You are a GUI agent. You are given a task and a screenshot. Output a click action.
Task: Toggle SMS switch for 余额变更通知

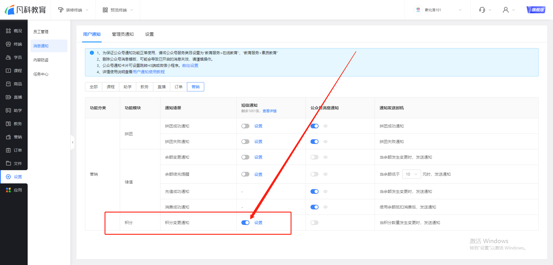(245, 157)
